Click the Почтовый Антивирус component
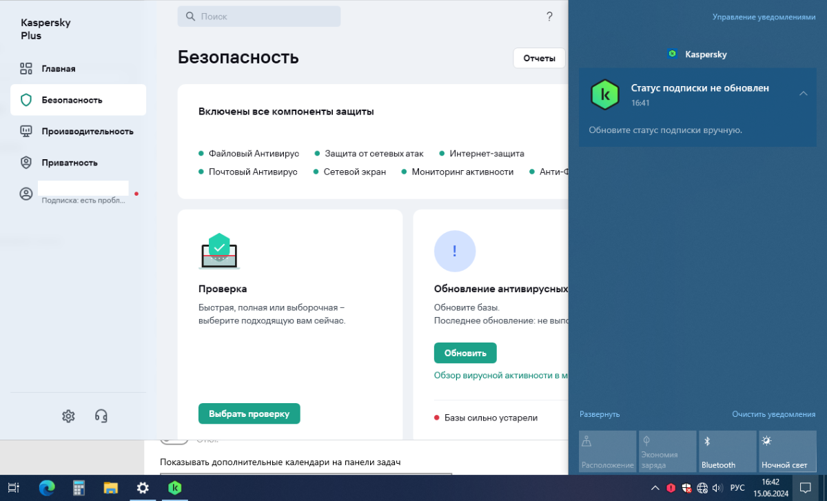This screenshot has height=501, width=827. coord(253,172)
